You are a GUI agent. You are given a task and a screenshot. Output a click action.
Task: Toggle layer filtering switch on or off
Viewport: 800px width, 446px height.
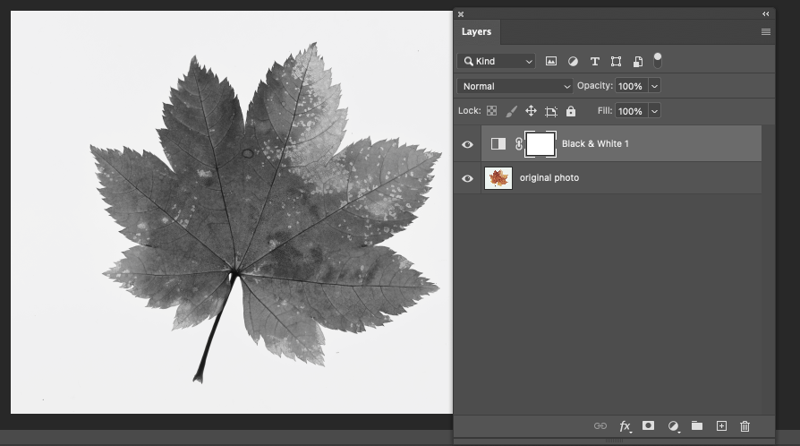pyautogui.click(x=658, y=61)
